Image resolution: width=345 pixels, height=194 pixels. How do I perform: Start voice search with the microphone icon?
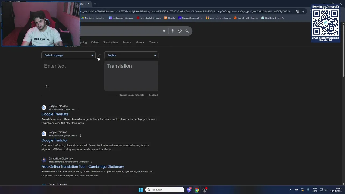173,31
